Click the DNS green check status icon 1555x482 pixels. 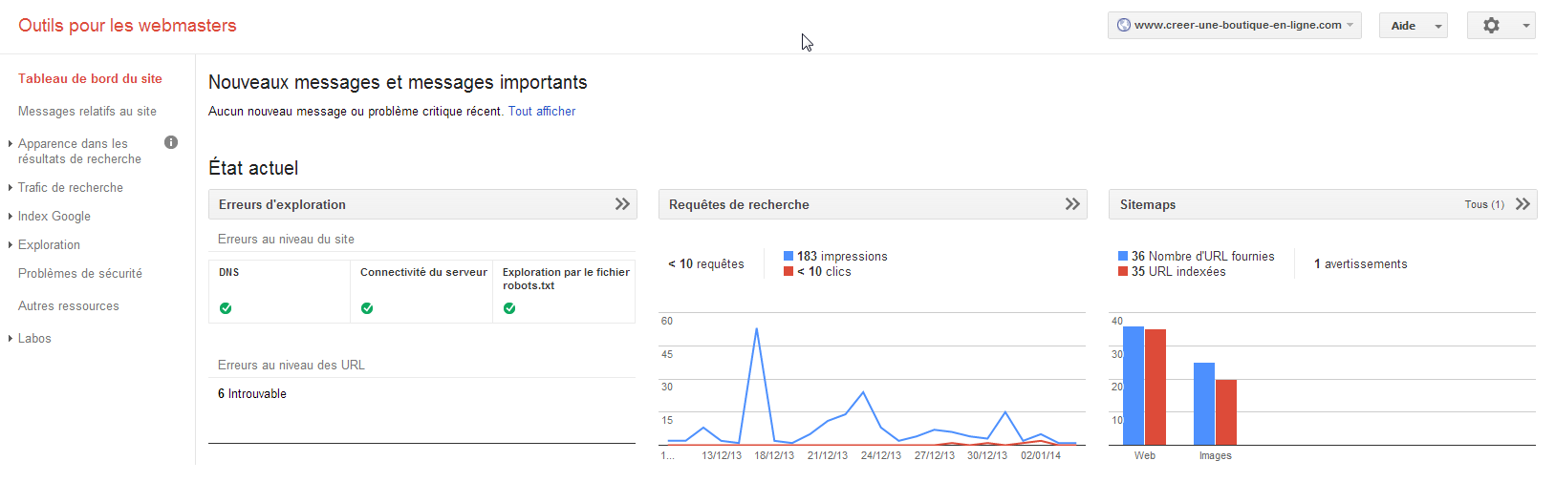tap(226, 308)
